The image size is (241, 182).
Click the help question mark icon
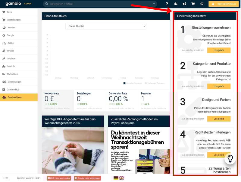[167, 4]
